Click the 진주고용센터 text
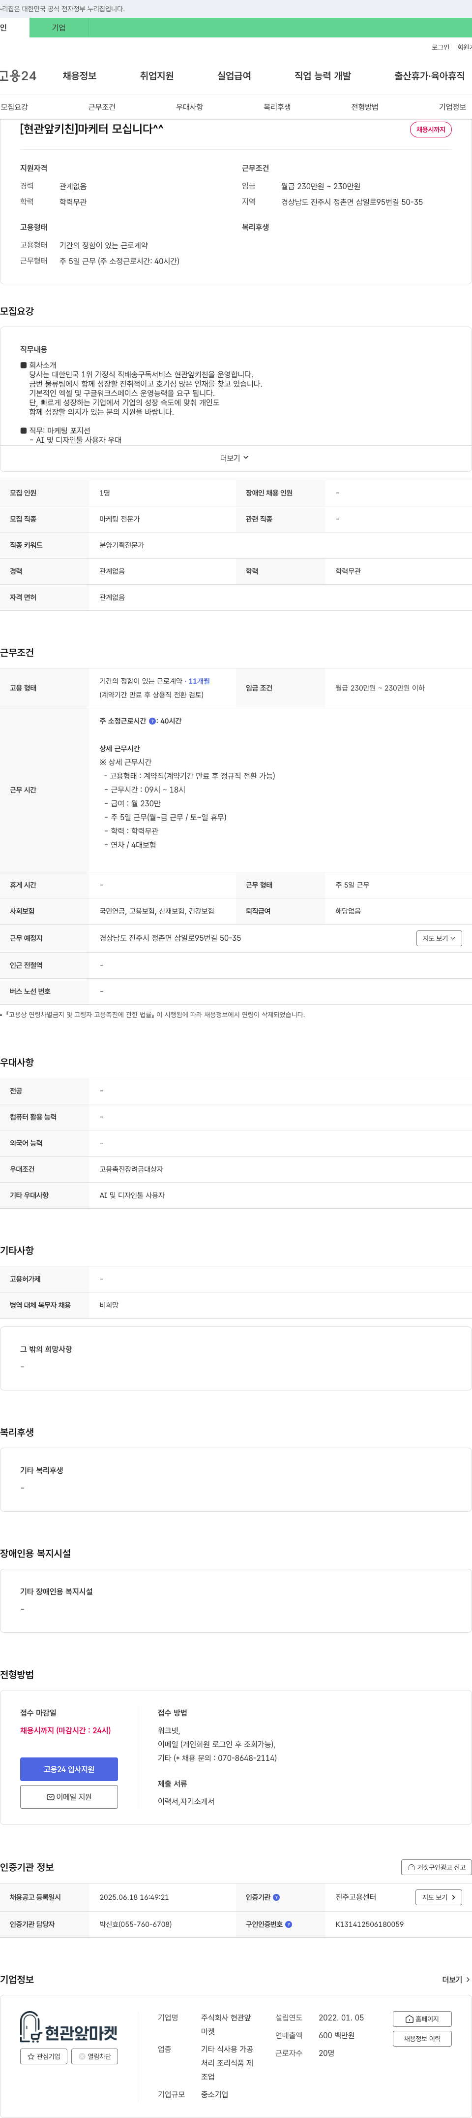The height and width of the screenshot is (2118, 472). point(355,1897)
